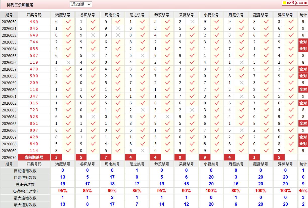Click 蕹露's current kill number 1 in row 2026070
This screenshot has width=308, height=208.
254,157
